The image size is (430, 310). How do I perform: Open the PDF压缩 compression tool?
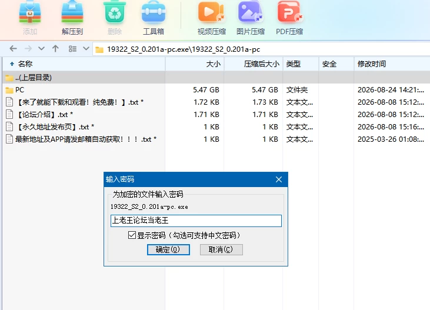tap(289, 12)
